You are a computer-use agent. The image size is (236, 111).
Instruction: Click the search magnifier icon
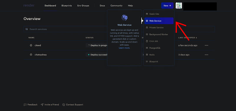27,29
